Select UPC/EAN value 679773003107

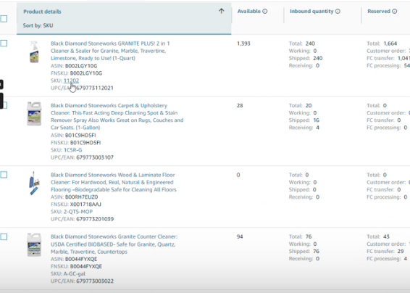pyautogui.click(x=95, y=157)
